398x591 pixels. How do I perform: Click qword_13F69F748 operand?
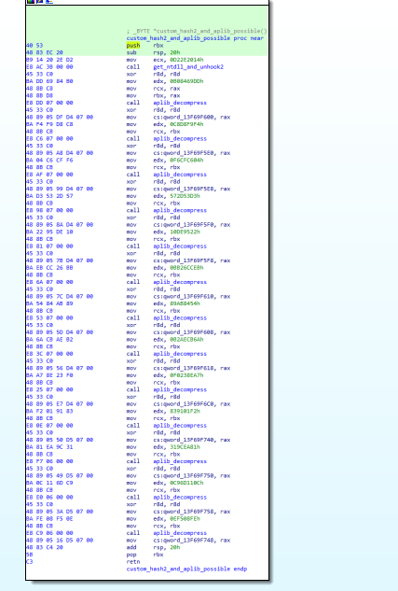coord(185,541)
